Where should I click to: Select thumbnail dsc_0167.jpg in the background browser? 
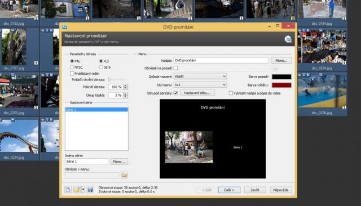click(x=14, y=47)
